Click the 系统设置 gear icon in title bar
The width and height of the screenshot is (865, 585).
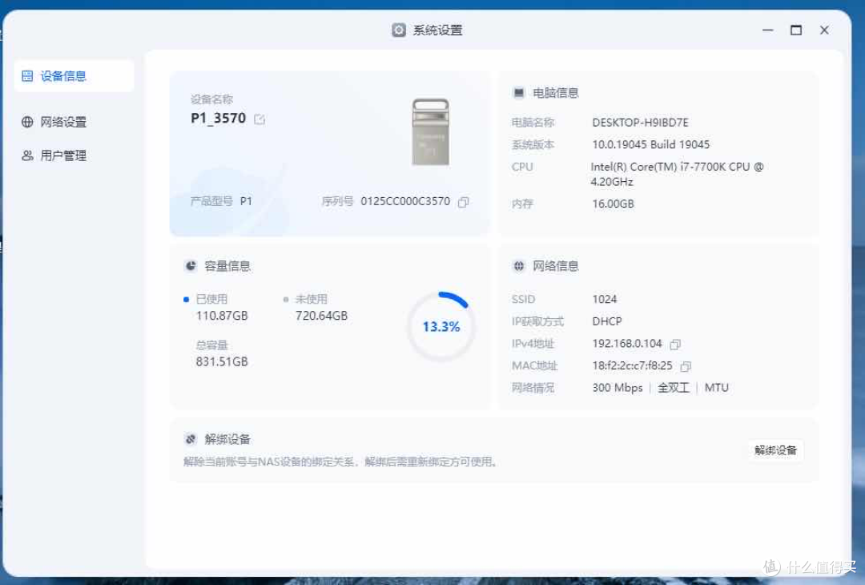tap(398, 30)
